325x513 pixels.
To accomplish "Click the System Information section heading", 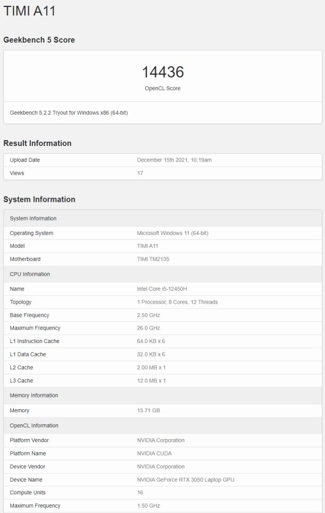I will click(x=39, y=199).
